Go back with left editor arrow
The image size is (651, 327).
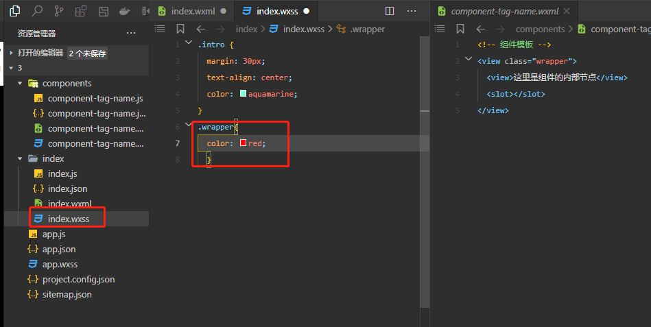tap(201, 29)
